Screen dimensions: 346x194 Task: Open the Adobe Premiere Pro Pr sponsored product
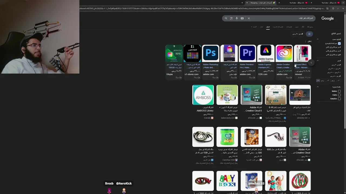click(x=247, y=54)
